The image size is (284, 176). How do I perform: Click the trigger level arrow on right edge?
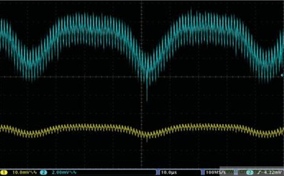(282, 75)
